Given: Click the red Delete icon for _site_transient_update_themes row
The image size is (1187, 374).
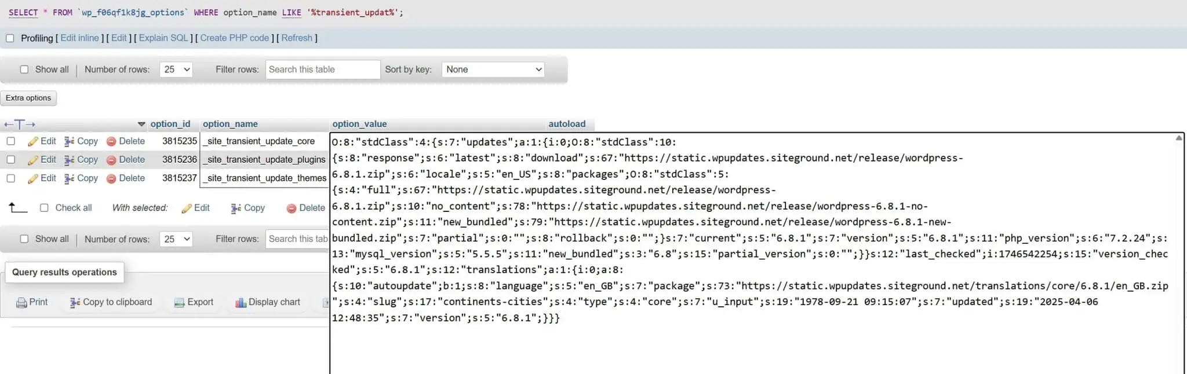Looking at the screenshot, I should click(111, 179).
